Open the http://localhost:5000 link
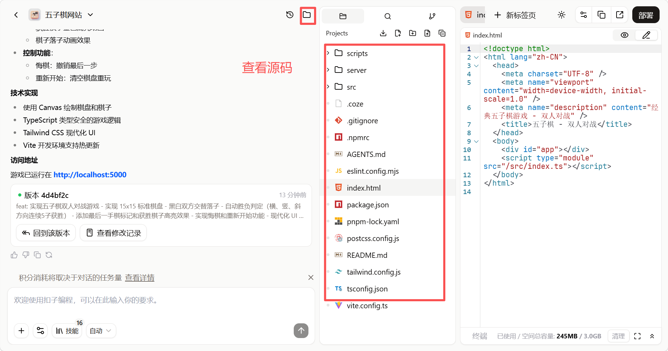Viewport: 668px width, 351px height. [90, 174]
